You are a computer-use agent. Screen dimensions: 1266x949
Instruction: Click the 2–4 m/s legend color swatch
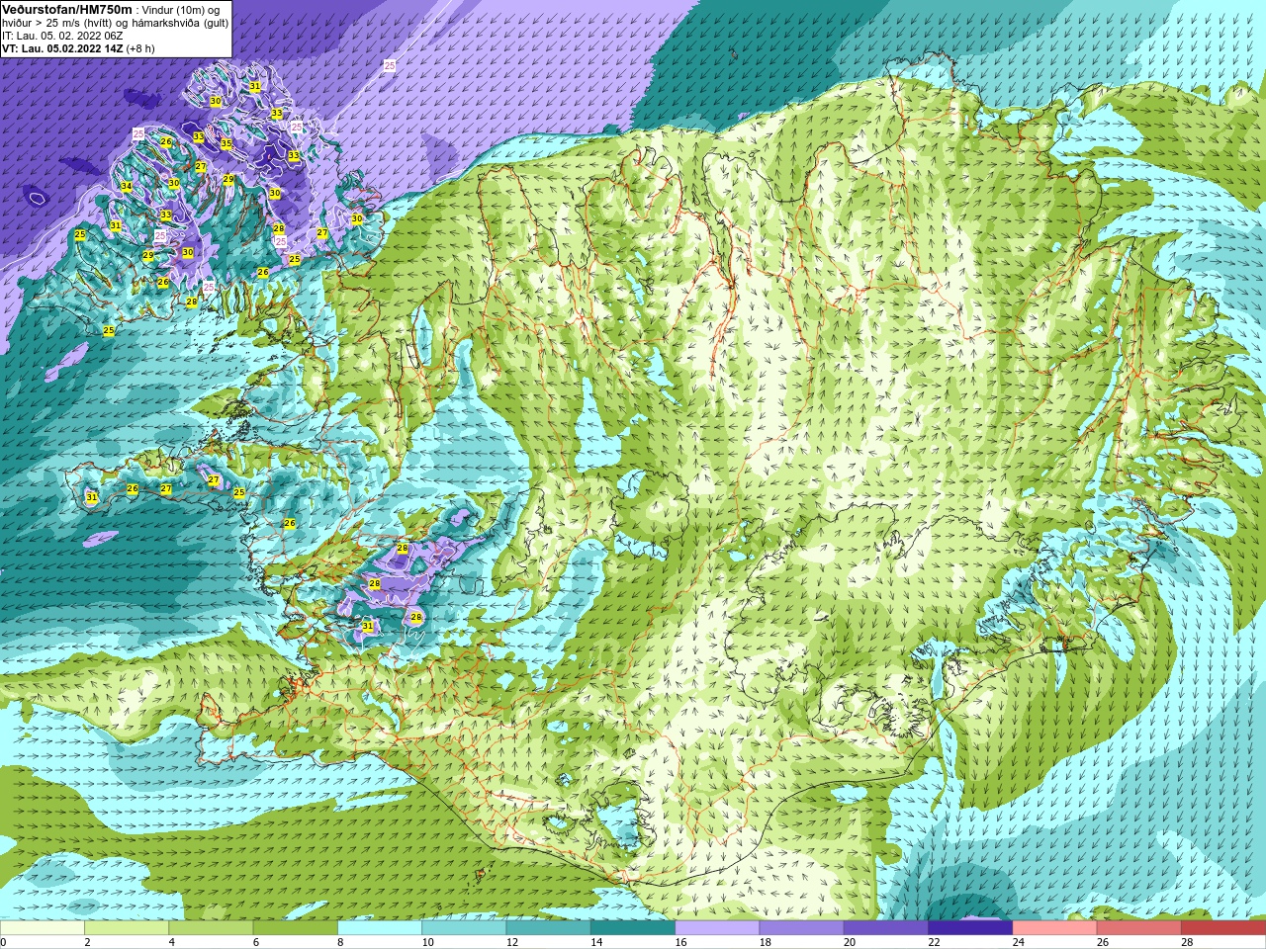click(127, 928)
